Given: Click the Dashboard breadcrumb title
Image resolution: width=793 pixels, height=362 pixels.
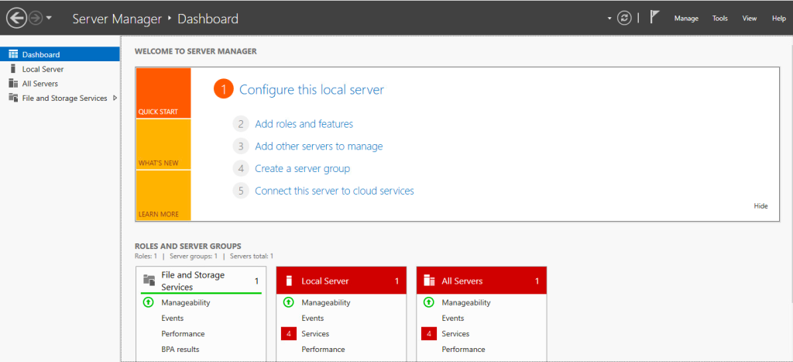Looking at the screenshot, I should pos(208,19).
